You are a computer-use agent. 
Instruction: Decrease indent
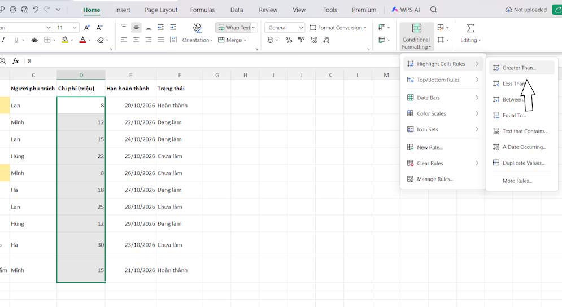[x=160, y=27]
